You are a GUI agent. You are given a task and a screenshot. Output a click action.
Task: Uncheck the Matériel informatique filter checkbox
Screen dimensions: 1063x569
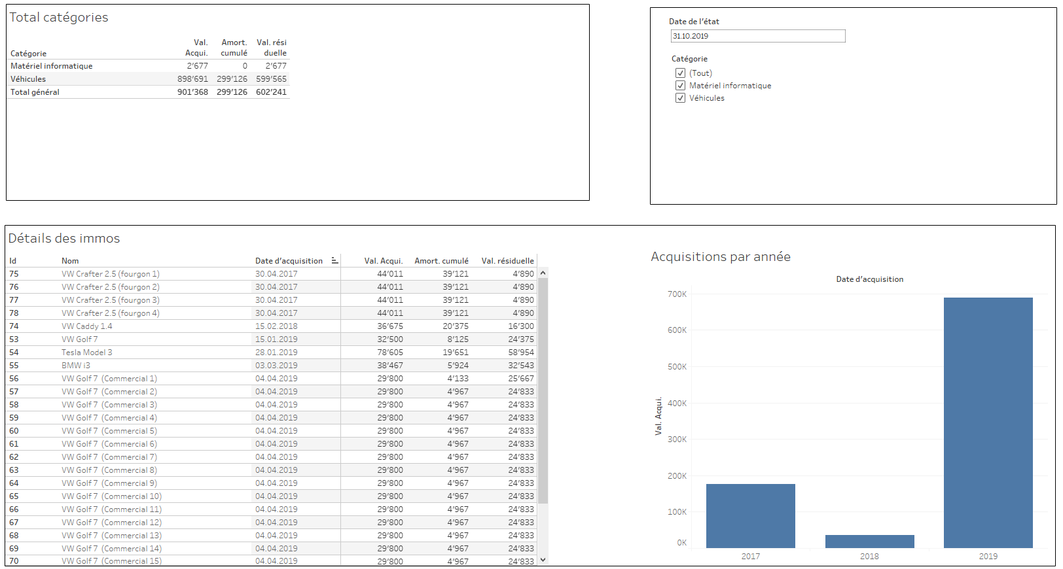click(x=680, y=86)
